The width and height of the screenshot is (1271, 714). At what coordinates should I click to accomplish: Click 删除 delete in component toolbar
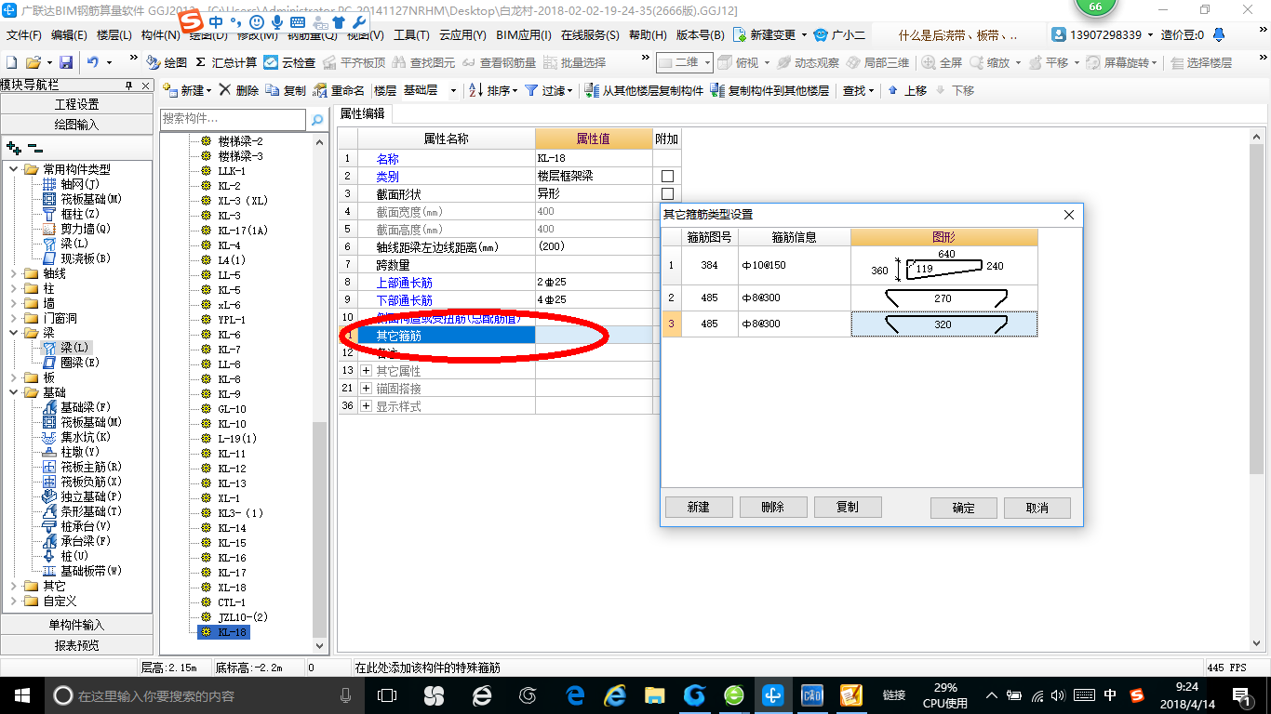pos(239,90)
